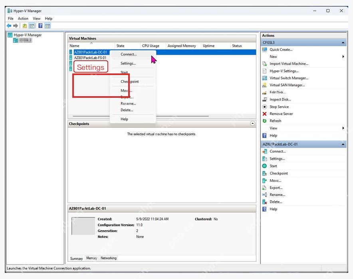Open the Summary tab
Screen dimensions: 353x279
(x=76, y=259)
